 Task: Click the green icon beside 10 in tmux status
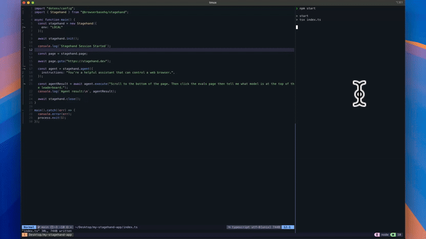point(393,235)
